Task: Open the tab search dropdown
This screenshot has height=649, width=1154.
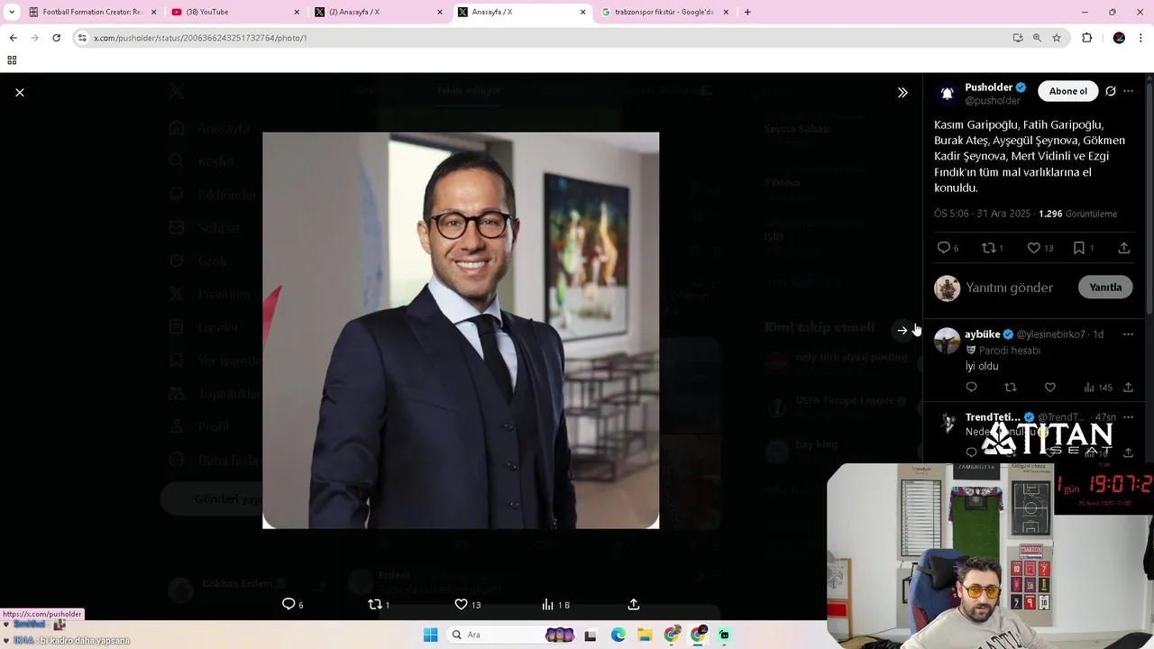Action: pyautogui.click(x=11, y=12)
